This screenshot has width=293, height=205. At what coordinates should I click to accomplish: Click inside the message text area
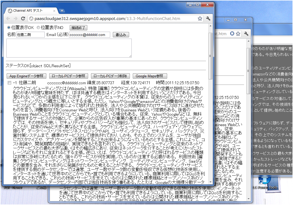coord(69,48)
